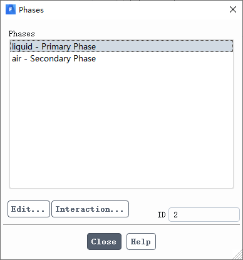Open Help for the Phases dialog
Viewport: 243px width, 260px height.
click(x=141, y=242)
